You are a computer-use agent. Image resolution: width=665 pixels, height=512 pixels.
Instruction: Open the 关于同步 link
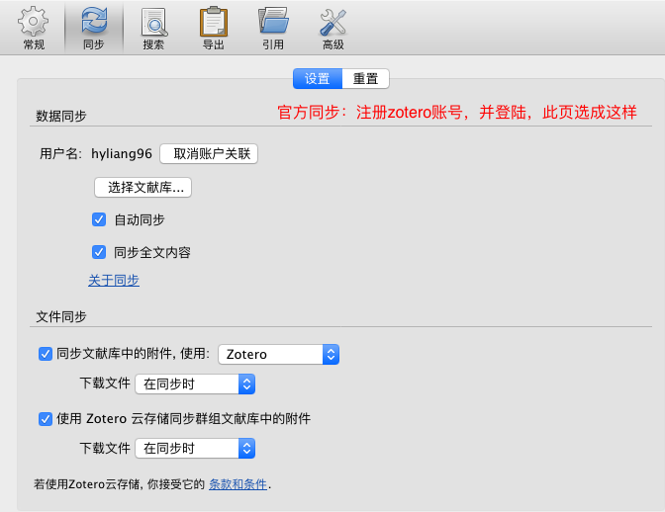(114, 281)
